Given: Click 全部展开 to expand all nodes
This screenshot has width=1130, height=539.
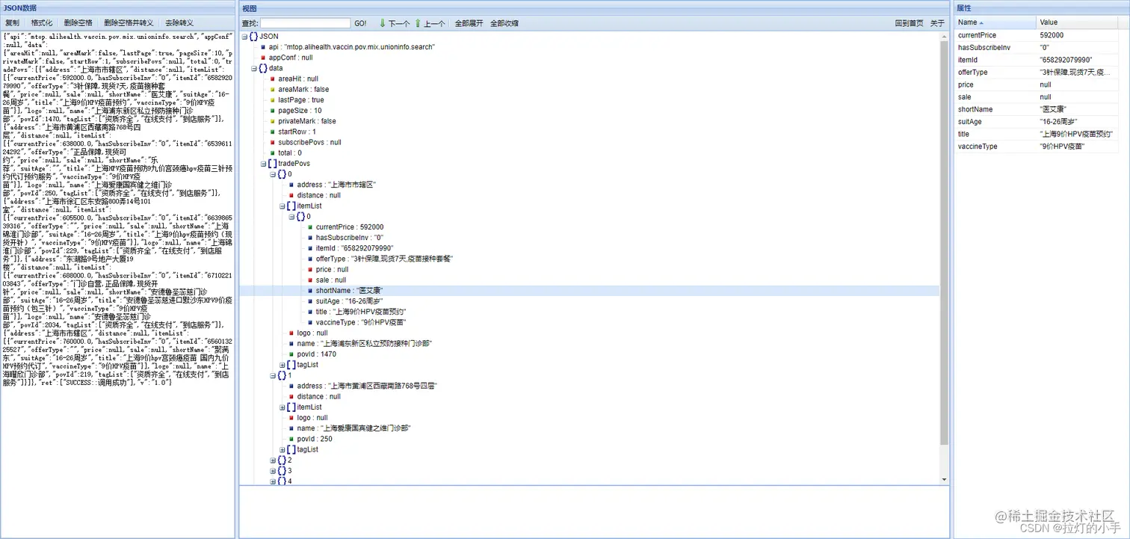Looking at the screenshot, I should click(x=469, y=23).
